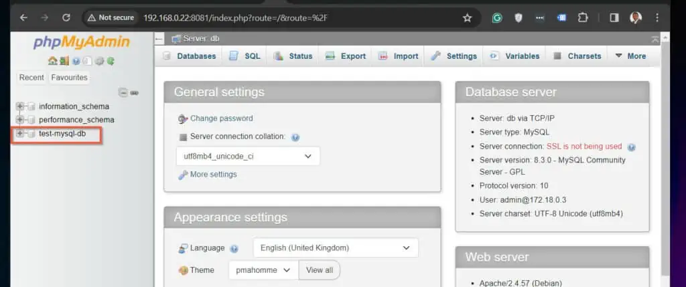Click the More settings link
Image resolution: width=686 pixels, height=287 pixels.
pyautogui.click(x=214, y=175)
